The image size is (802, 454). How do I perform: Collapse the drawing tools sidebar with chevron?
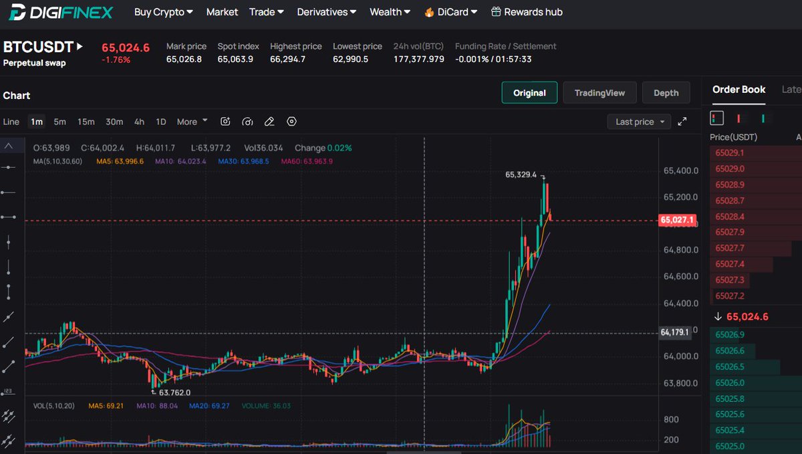[x=7, y=144]
